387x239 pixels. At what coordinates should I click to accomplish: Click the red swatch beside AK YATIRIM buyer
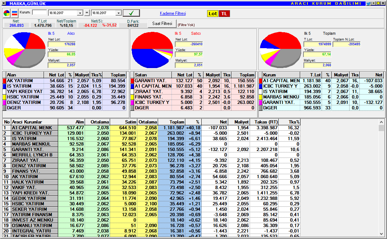pos(4,81)
